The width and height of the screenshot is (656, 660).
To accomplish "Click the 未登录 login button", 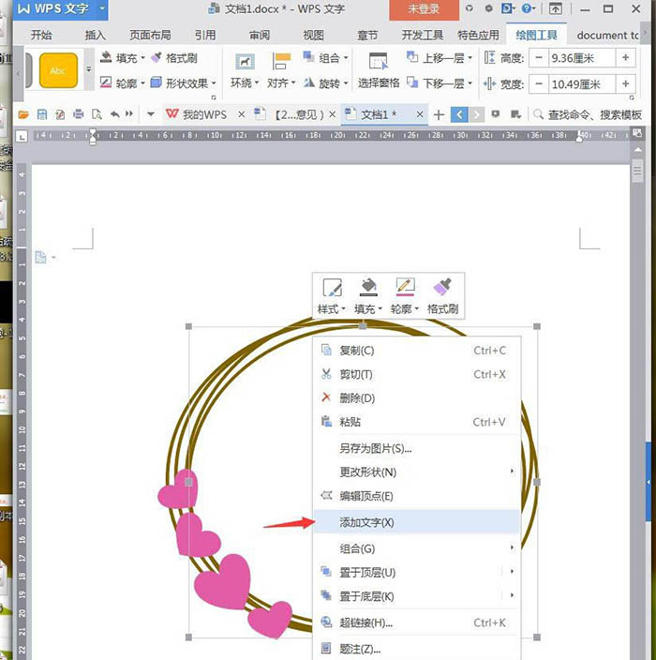I will coord(424,9).
